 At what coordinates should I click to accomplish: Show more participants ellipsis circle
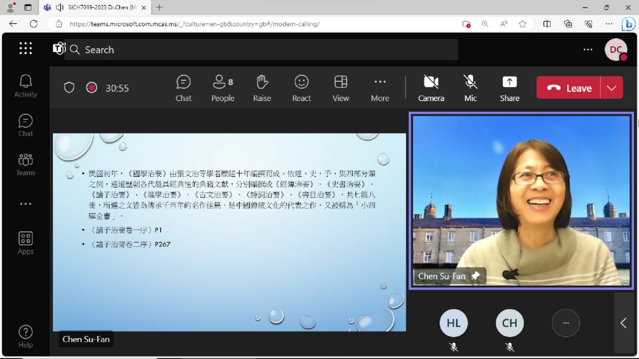566,323
